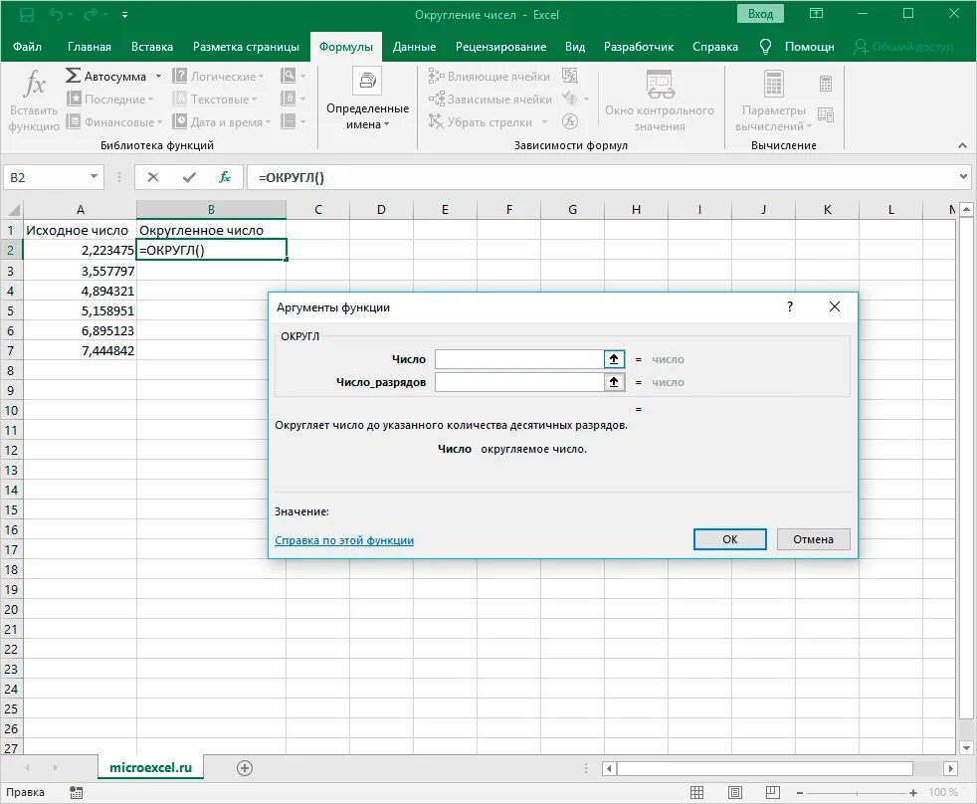
Task: Click the Общий доступ share button
Action: coord(903,47)
